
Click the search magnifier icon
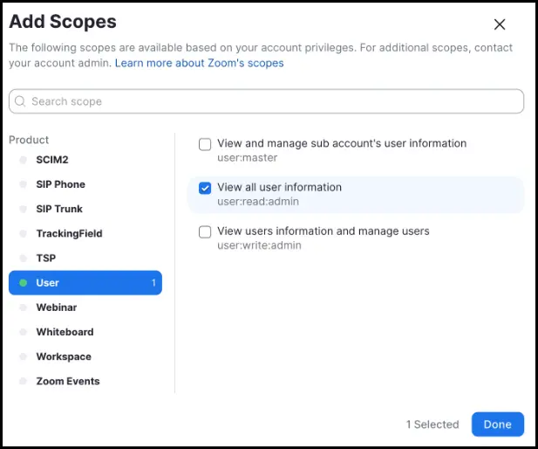(x=20, y=101)
